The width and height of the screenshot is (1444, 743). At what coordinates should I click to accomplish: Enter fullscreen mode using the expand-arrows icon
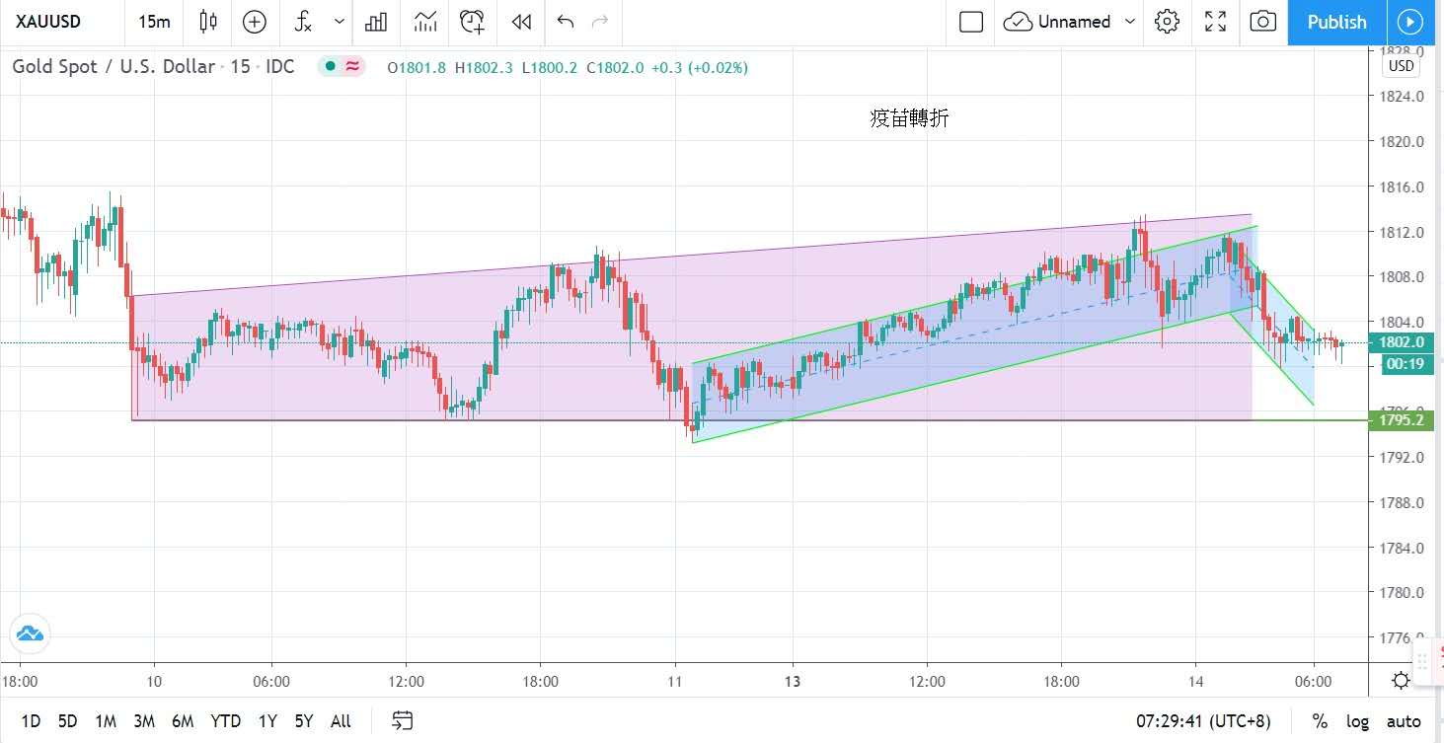1215,22
